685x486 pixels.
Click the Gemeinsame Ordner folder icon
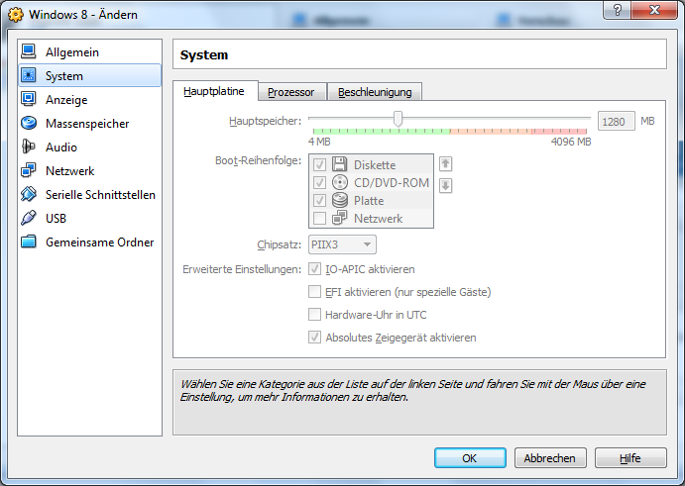click(x=29, y=242)
